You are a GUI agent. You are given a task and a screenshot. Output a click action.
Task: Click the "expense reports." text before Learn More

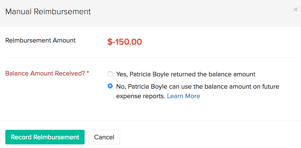point(141,96)
